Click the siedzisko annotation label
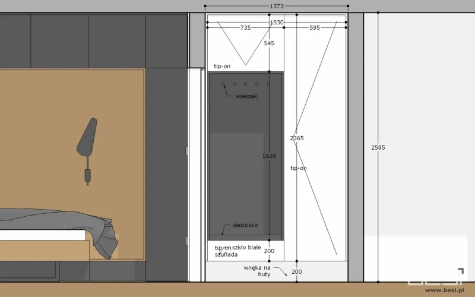This screenshot has width=475, height=297. [x=245, y=225]
